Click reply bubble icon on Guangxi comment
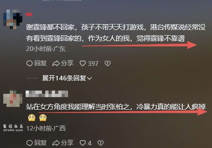The image size is (212, 148). [x=29, y=143]
